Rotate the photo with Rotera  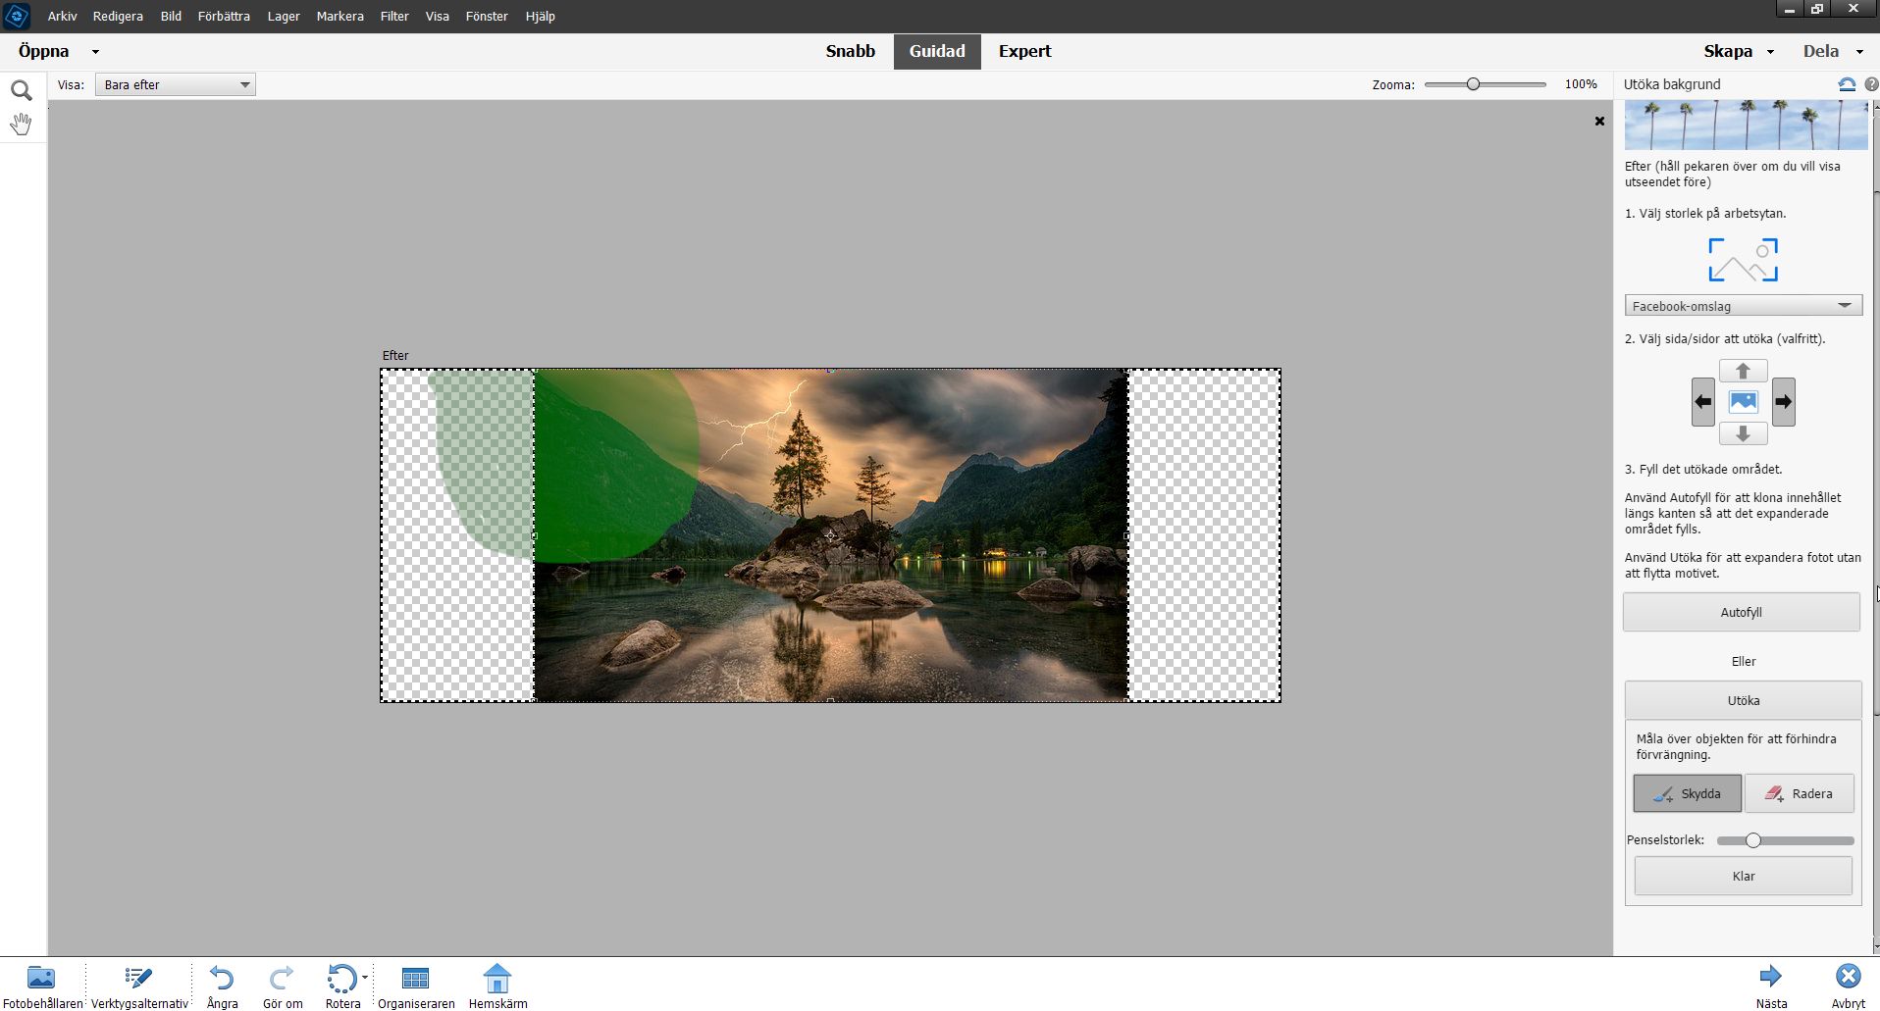pyautogui.click(x=341, y=978)
